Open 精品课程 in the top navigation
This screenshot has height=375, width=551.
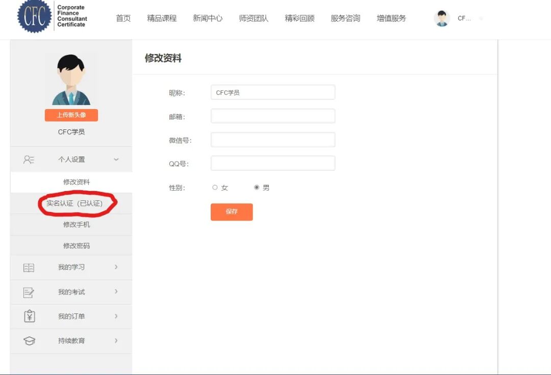click(162, 18)
